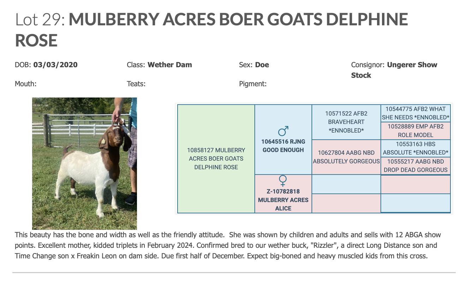This screenshot has height=283, width=466.
Task: Select the RJNG Good Enough sire cell
Action: click(283, 139)
